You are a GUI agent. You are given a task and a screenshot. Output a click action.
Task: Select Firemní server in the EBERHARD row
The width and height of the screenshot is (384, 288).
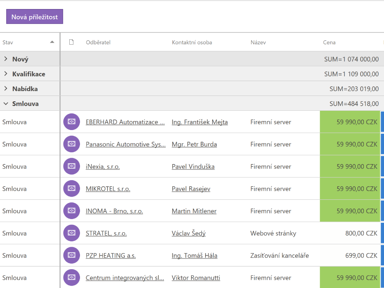271,122
